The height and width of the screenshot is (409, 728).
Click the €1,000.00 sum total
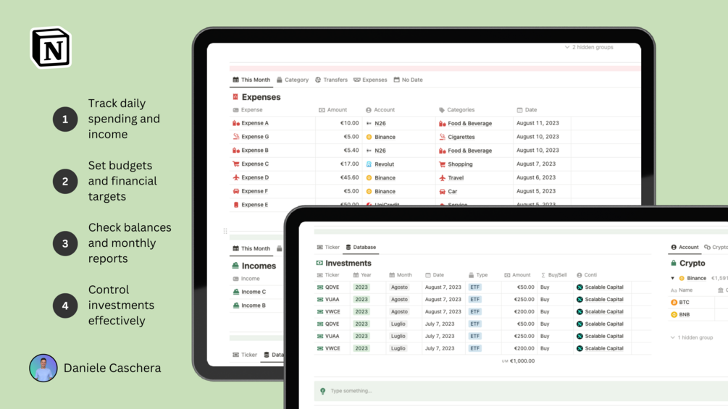522,360
